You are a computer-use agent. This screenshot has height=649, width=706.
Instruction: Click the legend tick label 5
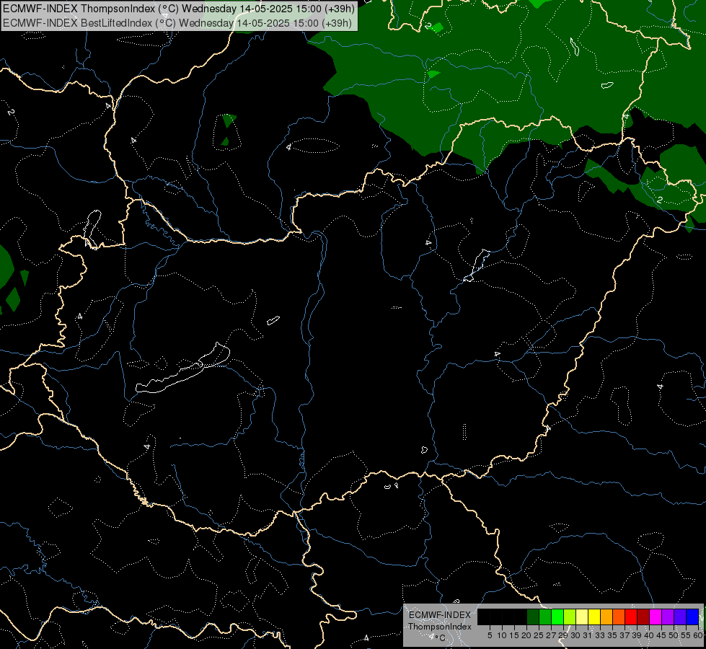[490, 635]
